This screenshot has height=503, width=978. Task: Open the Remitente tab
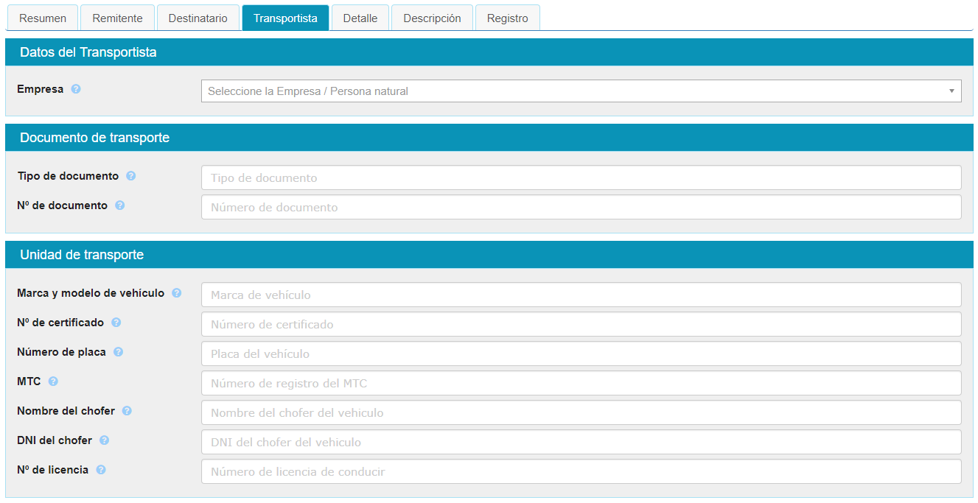click(x=117, y=18)
